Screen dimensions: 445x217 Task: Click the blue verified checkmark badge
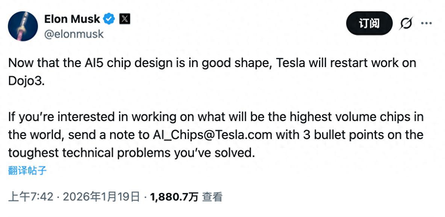pos(109,19)
